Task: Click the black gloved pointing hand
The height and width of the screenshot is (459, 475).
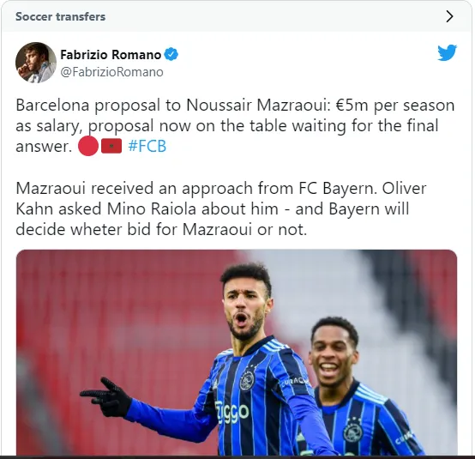Action: click(107, 396)
